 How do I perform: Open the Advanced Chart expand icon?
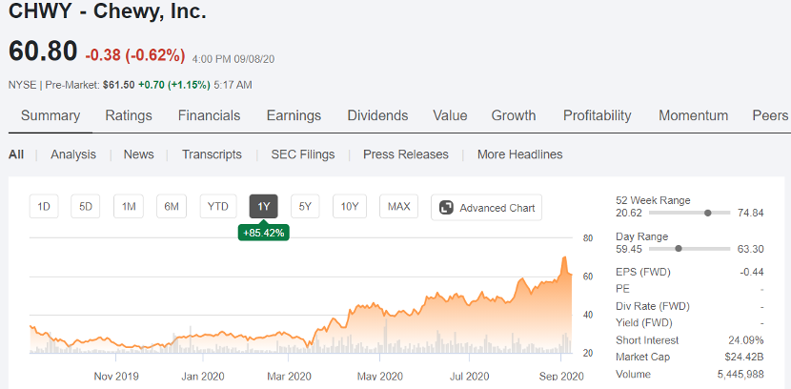446,207
